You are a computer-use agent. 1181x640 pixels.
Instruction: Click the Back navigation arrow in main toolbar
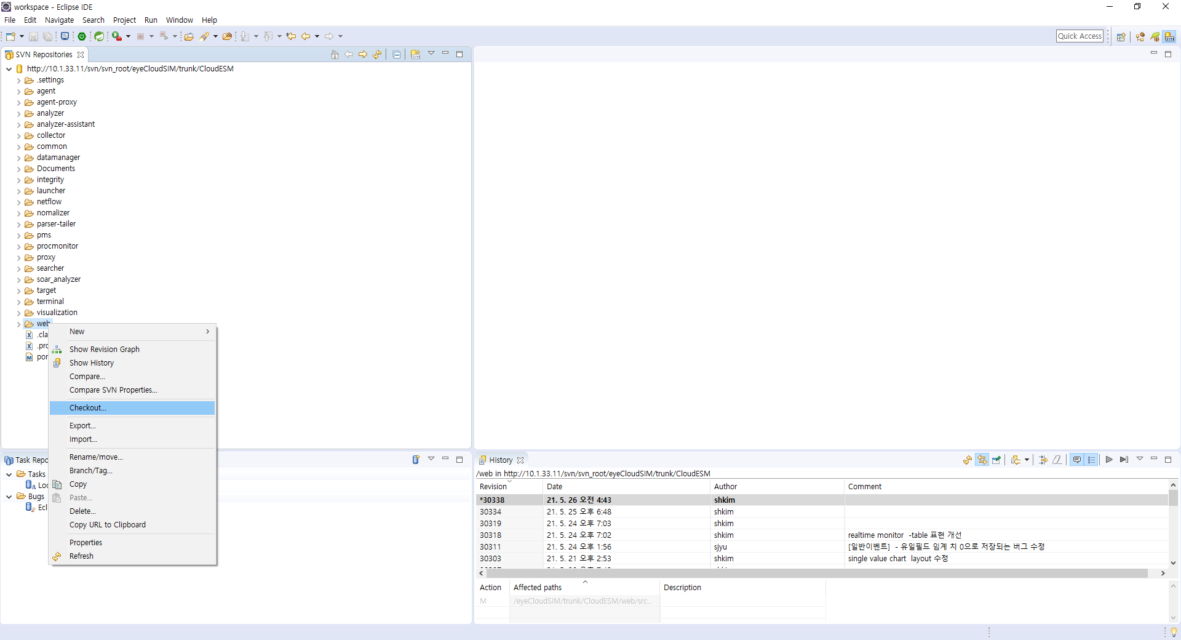(x=306, y=36)
